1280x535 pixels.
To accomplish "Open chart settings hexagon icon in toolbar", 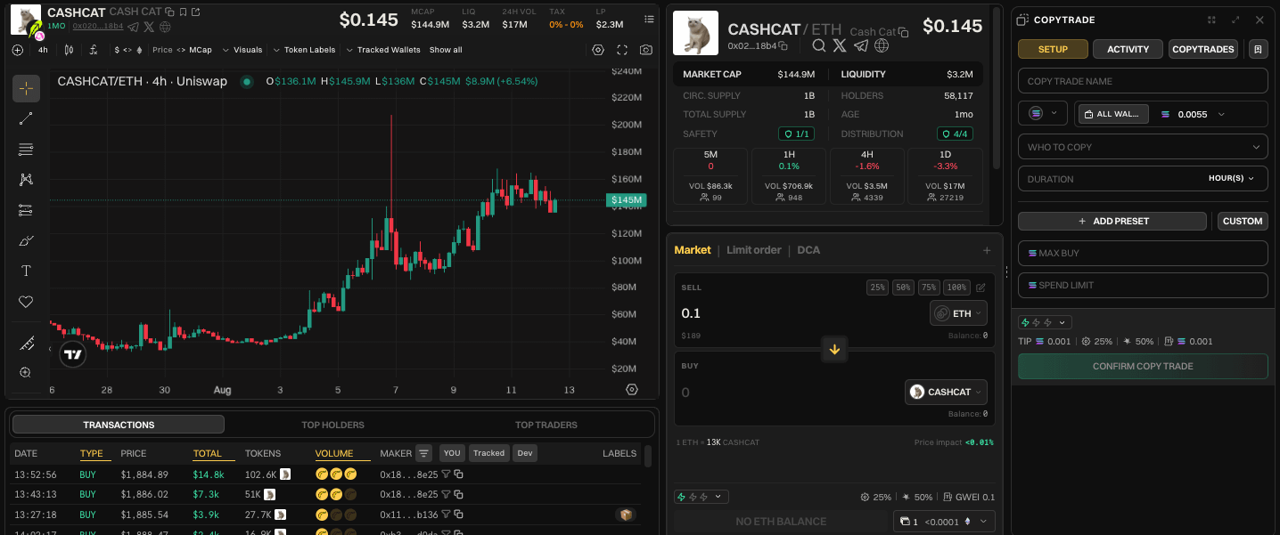I will [x=598, y=50].
